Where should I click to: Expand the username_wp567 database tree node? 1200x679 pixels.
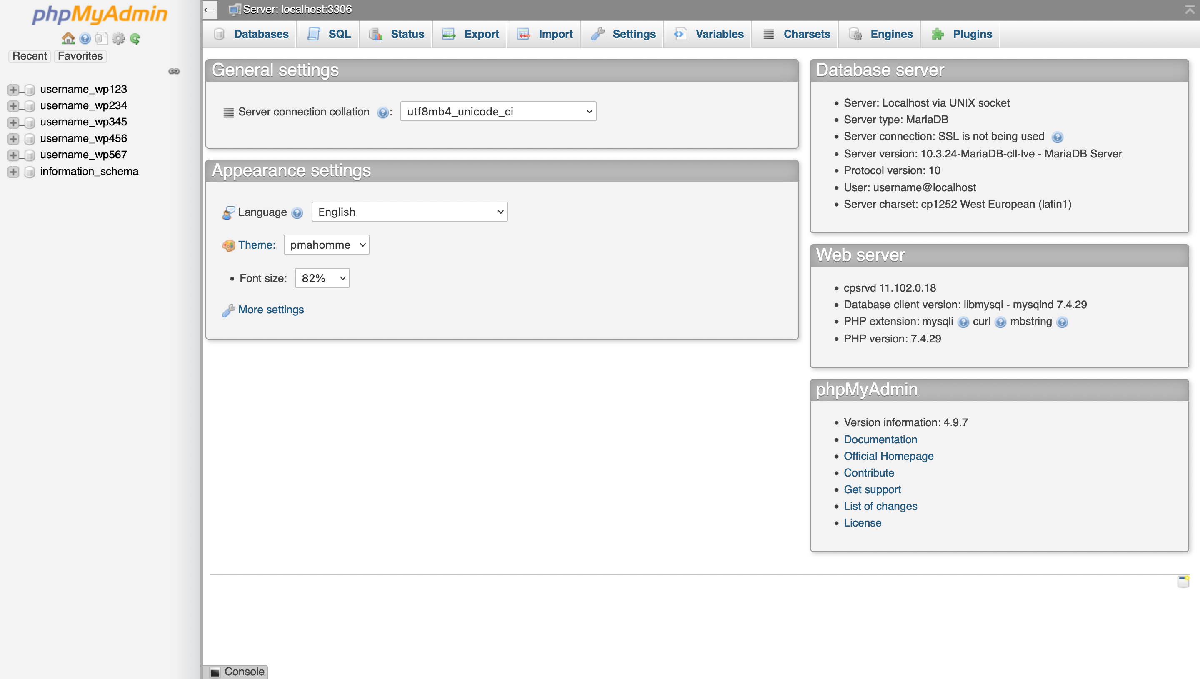(x=13, y=155)
